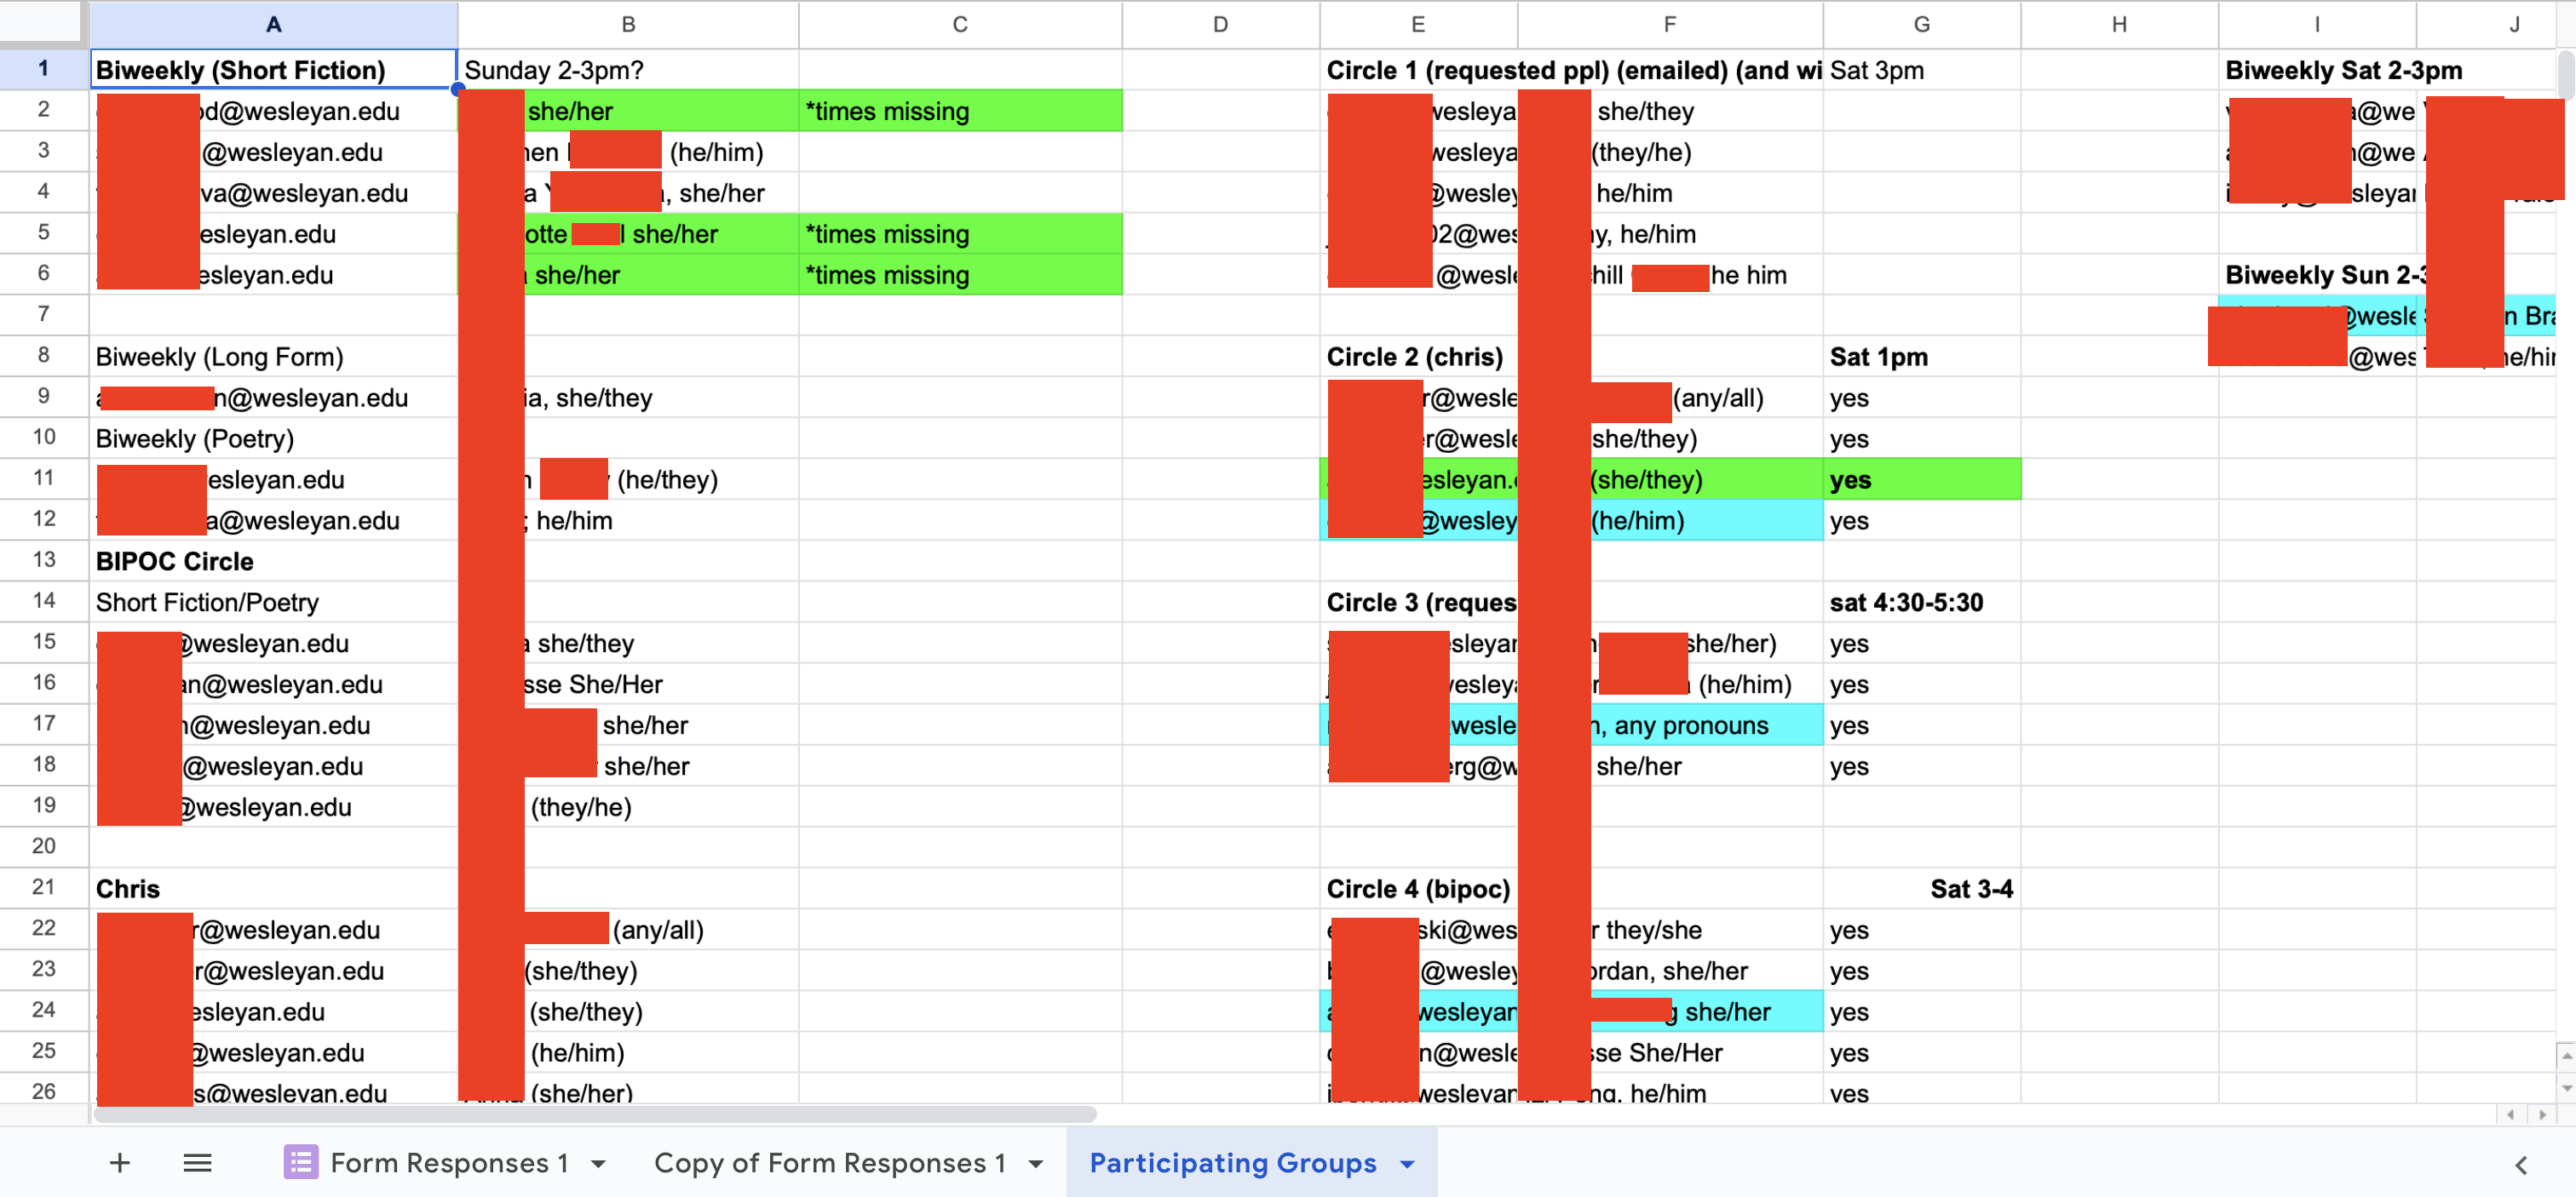2576x1197 pixels.
Task: Switch to Form Responses 1 sheet
Action: (x=450, y=1163)
